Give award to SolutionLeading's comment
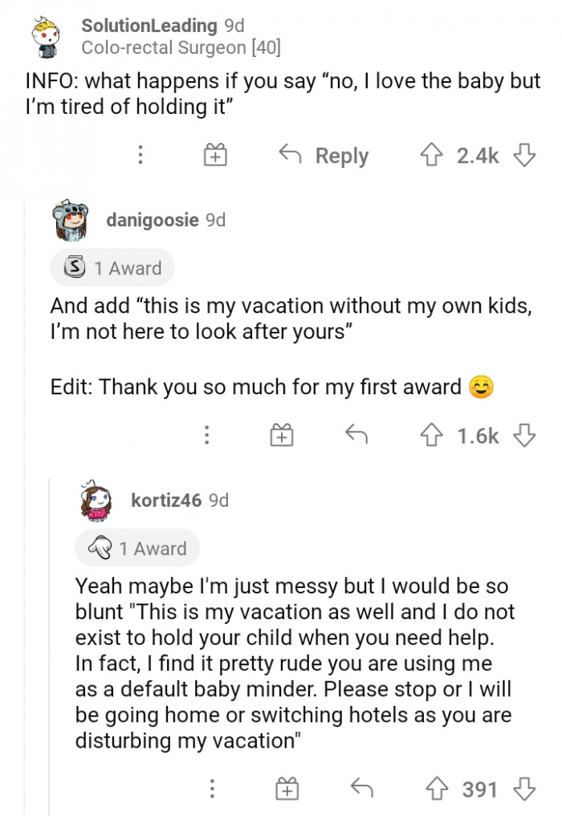The image size is (562, 816). coord(216,155)
